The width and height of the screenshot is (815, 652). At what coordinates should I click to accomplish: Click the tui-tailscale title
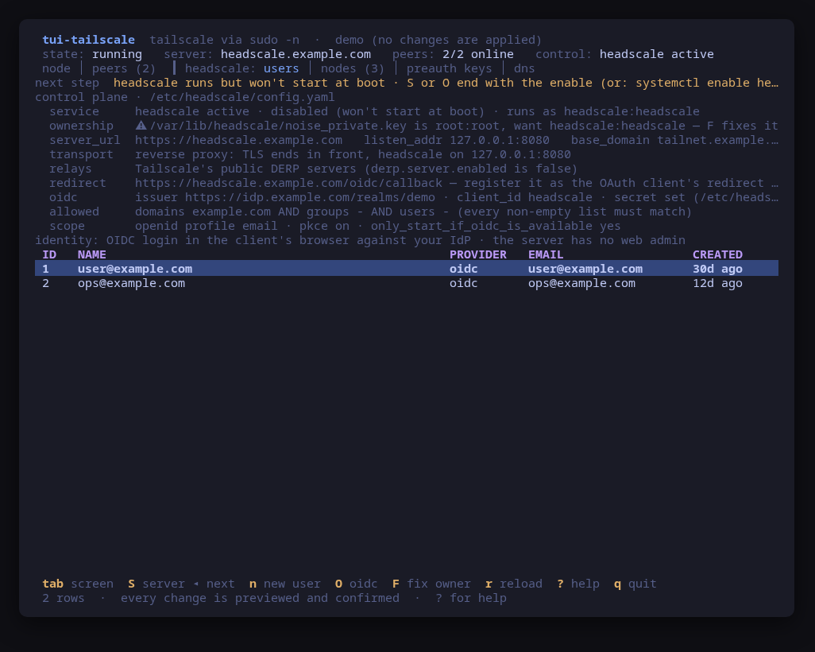88,40
